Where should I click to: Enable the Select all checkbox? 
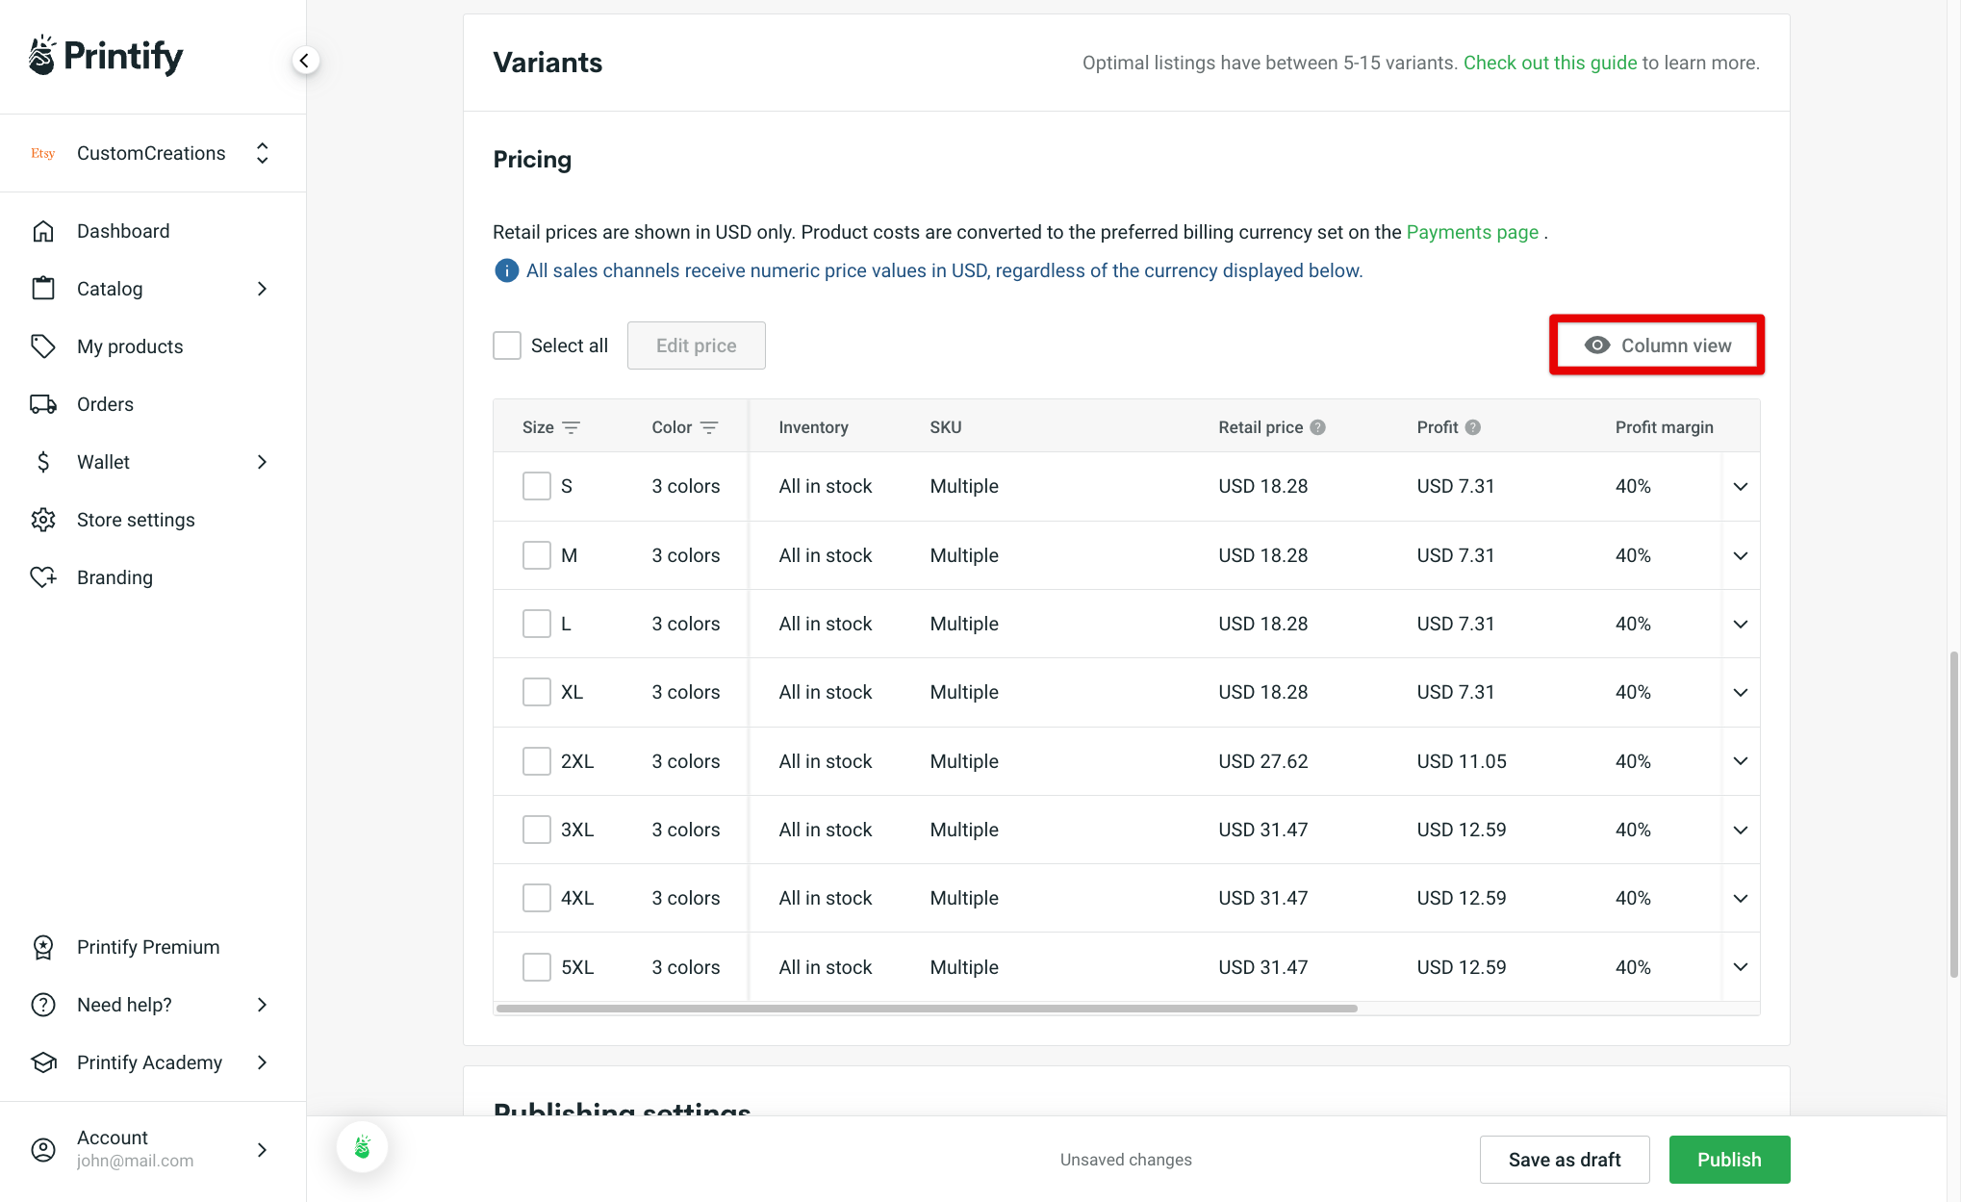pyautogui.click(x=506, y=345)
